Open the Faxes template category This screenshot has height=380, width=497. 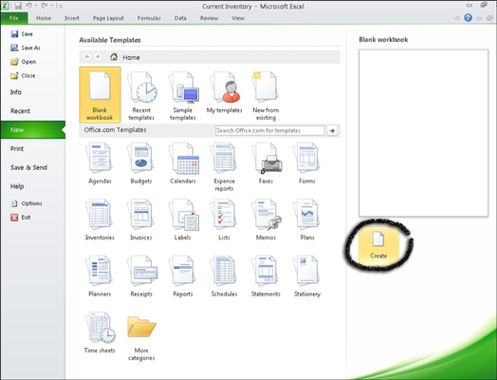coord(266,163)
